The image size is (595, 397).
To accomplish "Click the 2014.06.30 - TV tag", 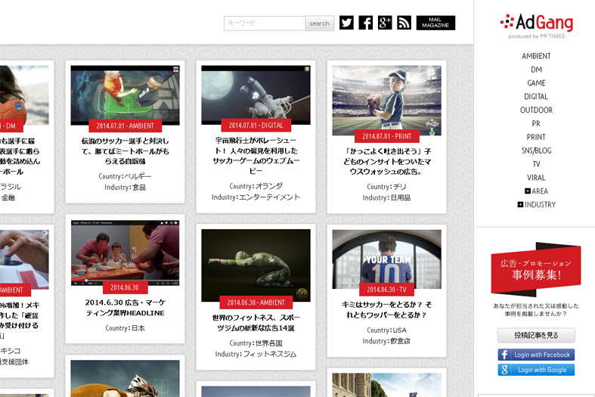I will point(386,290).
